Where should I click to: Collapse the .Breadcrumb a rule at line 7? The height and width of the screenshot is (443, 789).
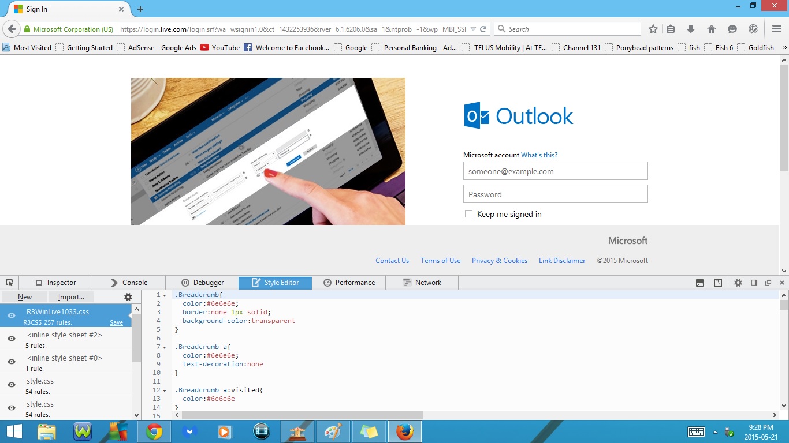coord(165,347)
